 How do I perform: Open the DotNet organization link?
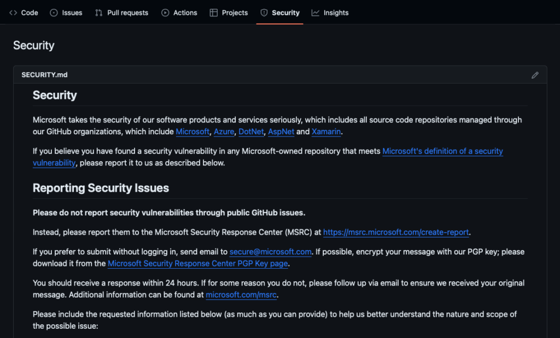point(251,132)
